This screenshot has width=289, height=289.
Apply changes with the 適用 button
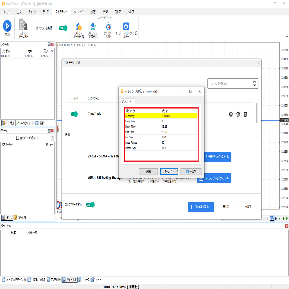[148, 171]
